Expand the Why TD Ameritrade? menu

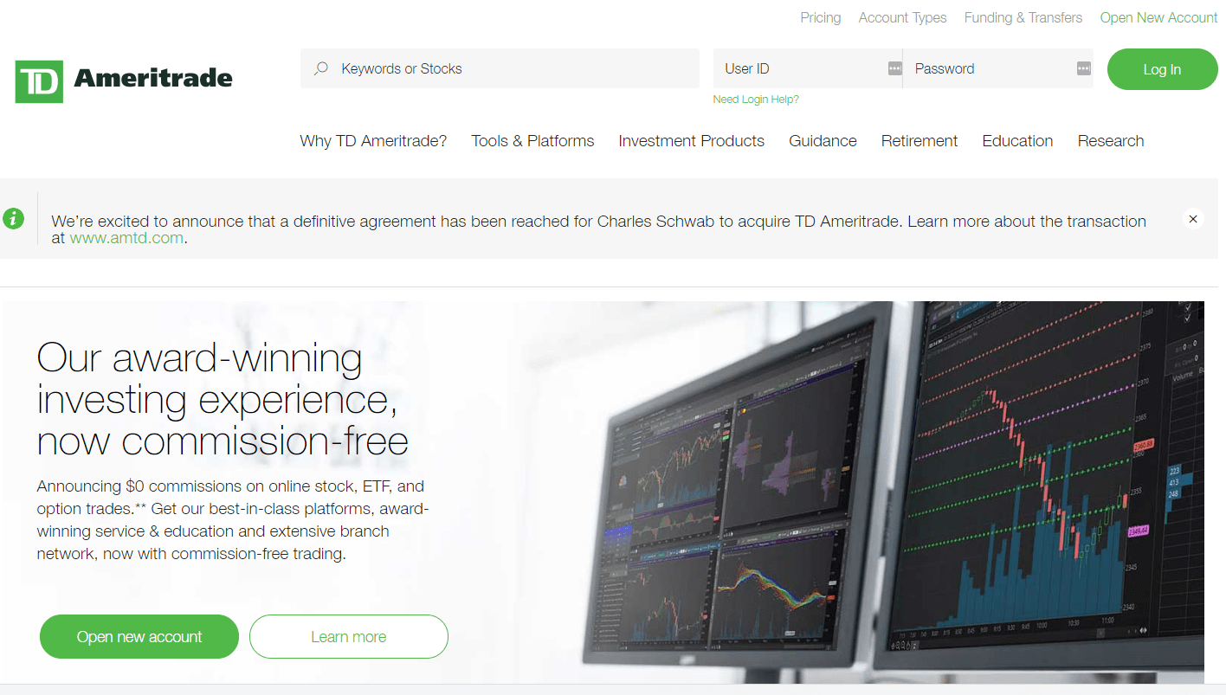click(373, 141)
